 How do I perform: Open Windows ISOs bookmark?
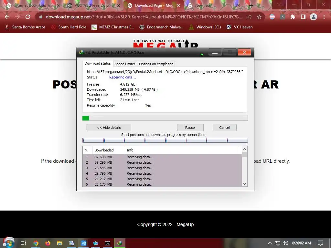coord(205,27)
